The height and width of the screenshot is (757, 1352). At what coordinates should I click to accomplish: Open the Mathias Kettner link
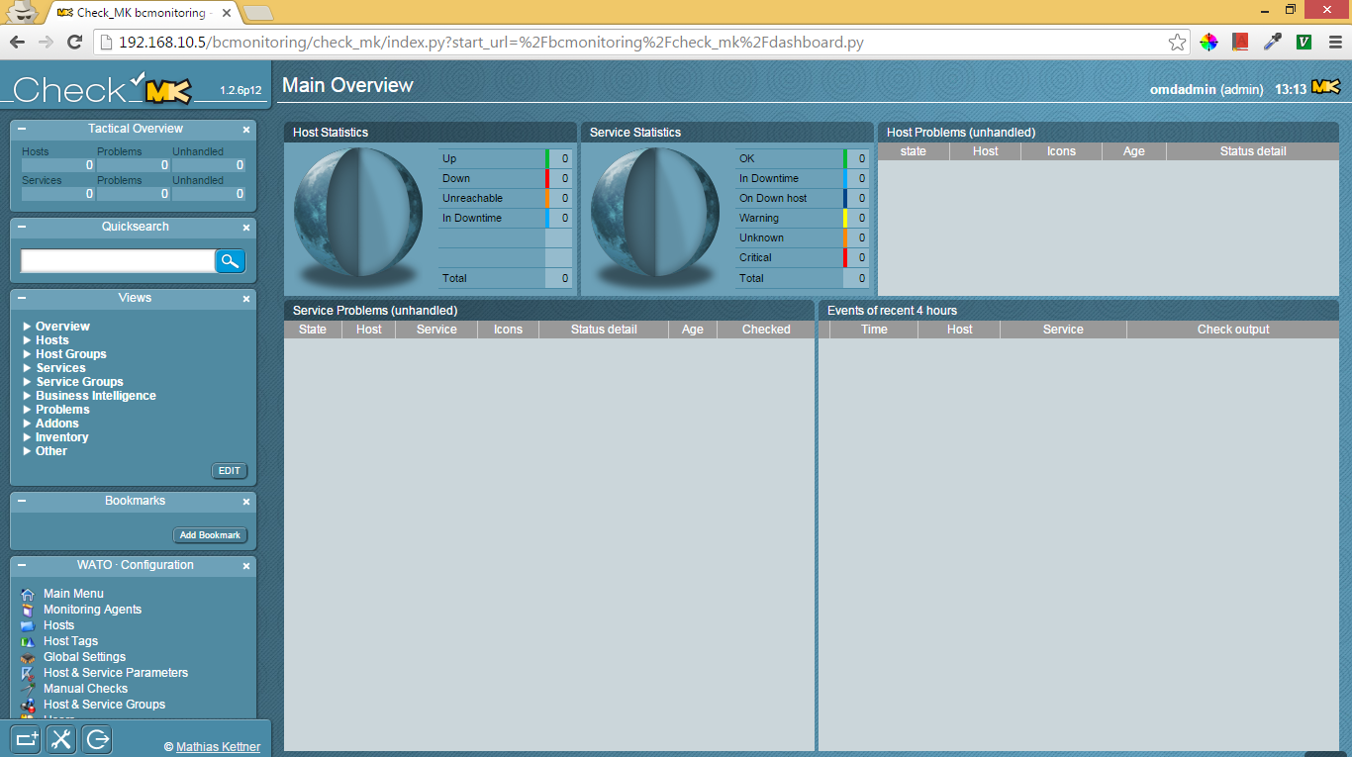coord(218,747)
